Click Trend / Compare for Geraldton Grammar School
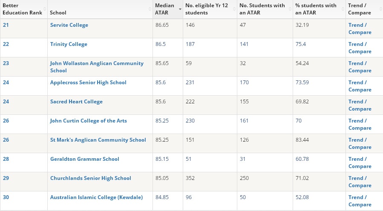The image size is (383, 211). point(360,163)
